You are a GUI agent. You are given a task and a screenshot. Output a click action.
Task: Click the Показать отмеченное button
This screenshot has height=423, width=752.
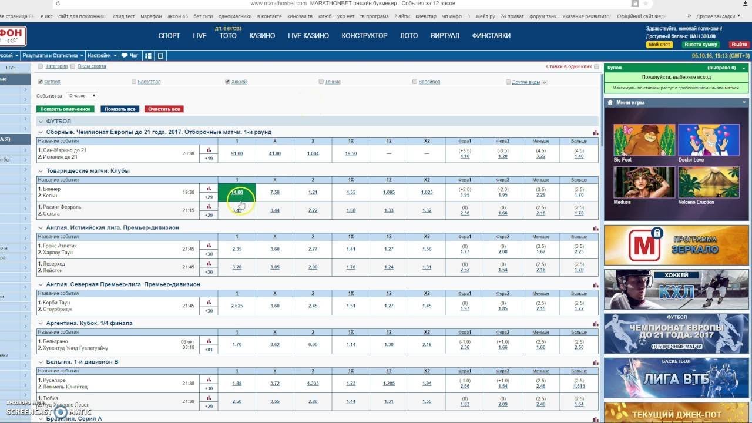(x=65, y=109)
